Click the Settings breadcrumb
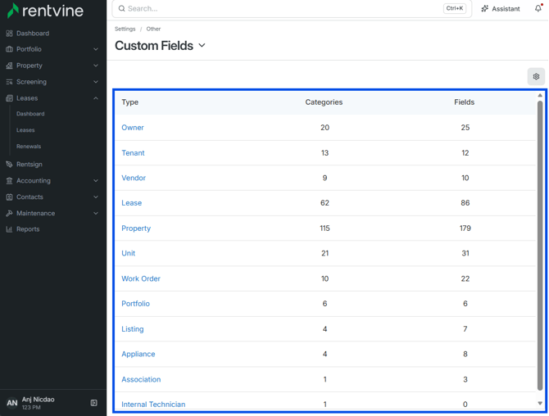 tap(125, 29)
